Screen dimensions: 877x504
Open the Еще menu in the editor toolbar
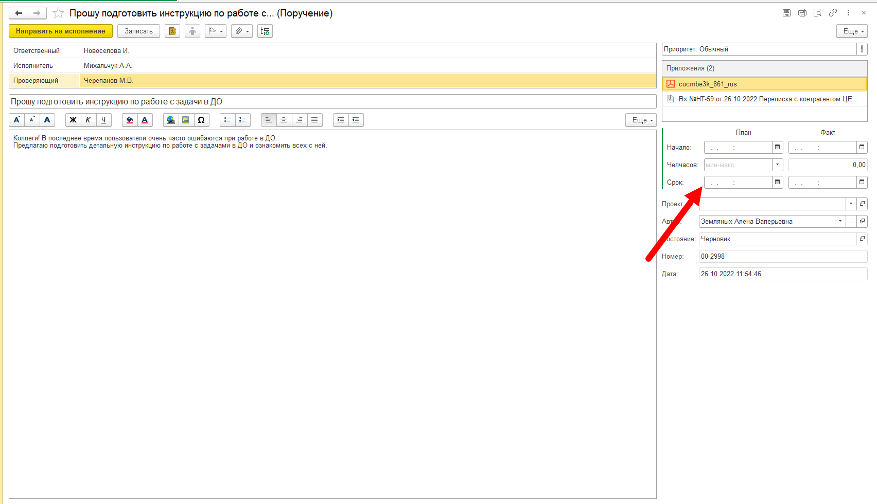(641, 120)
